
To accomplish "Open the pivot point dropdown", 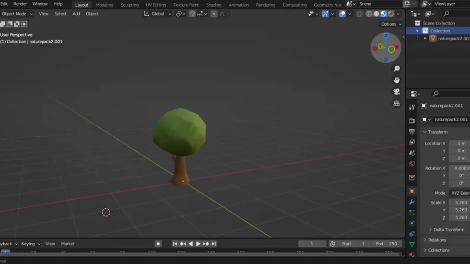I will click(181, 14).
